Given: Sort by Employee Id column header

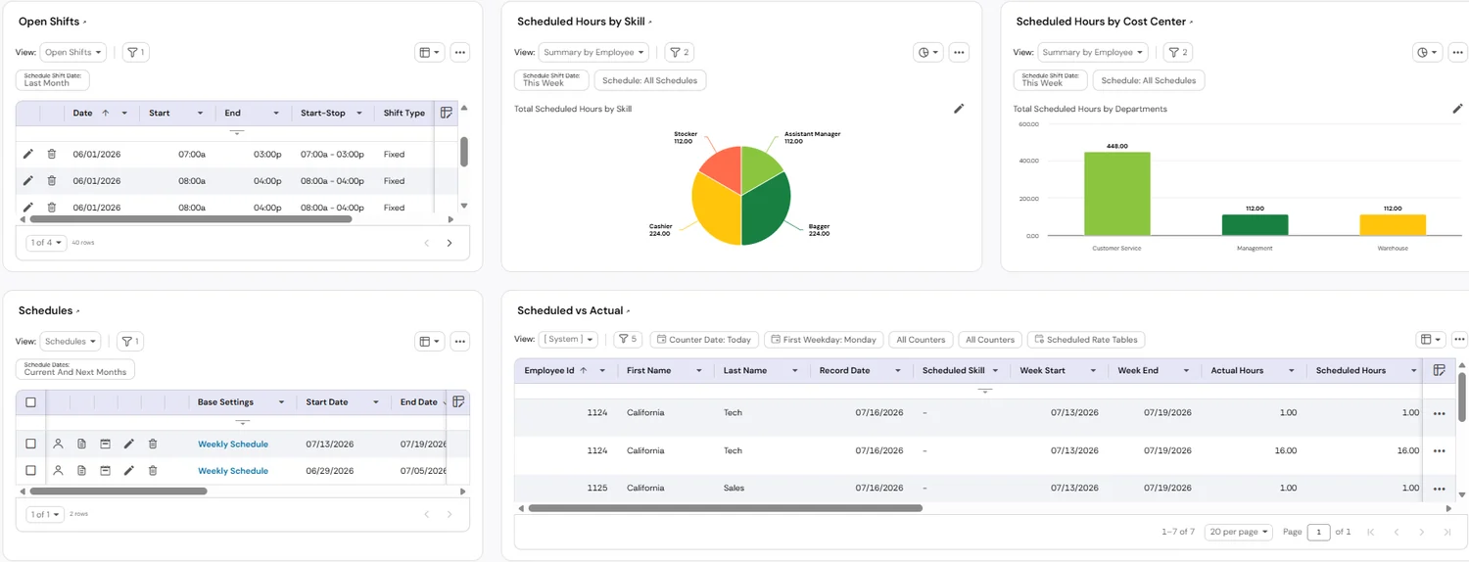Looking at the screenshot, I should (x=549, y=371).
